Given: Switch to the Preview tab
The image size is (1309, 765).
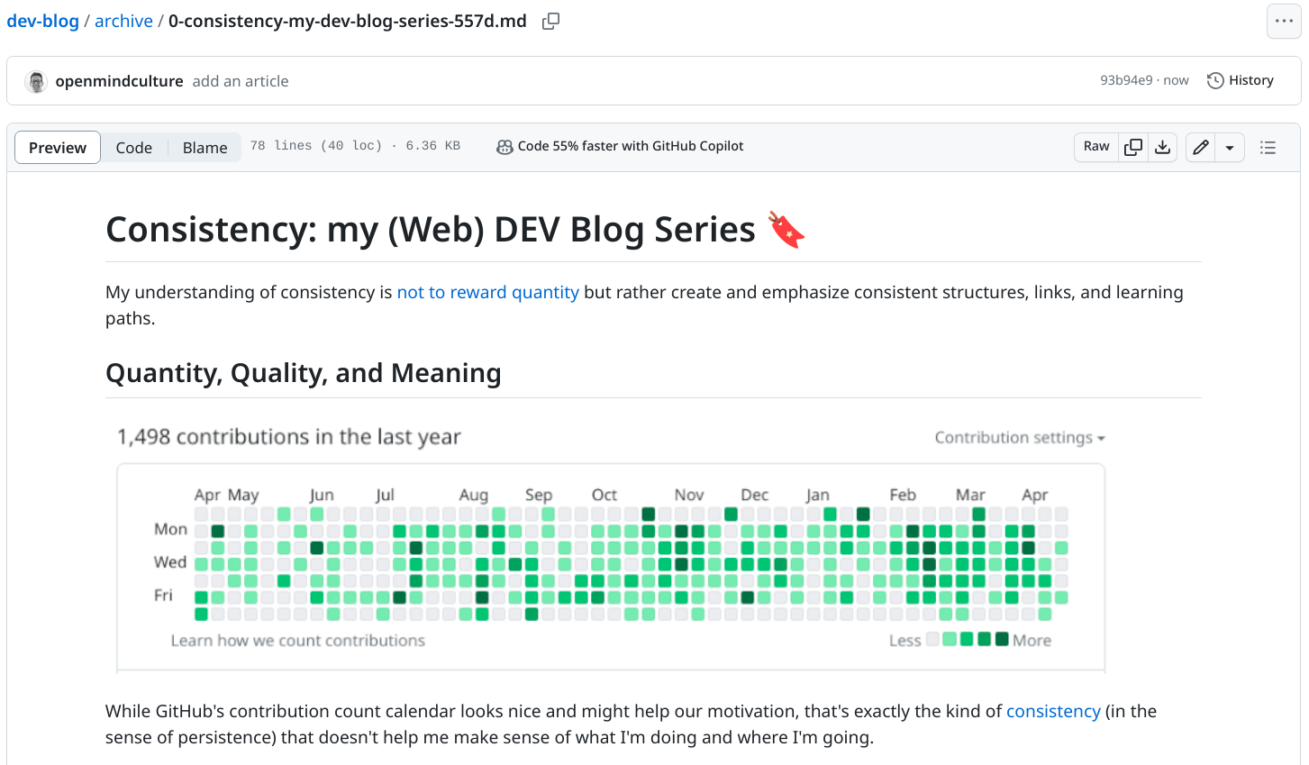Looking at the screenshot, I should (58, 148).
